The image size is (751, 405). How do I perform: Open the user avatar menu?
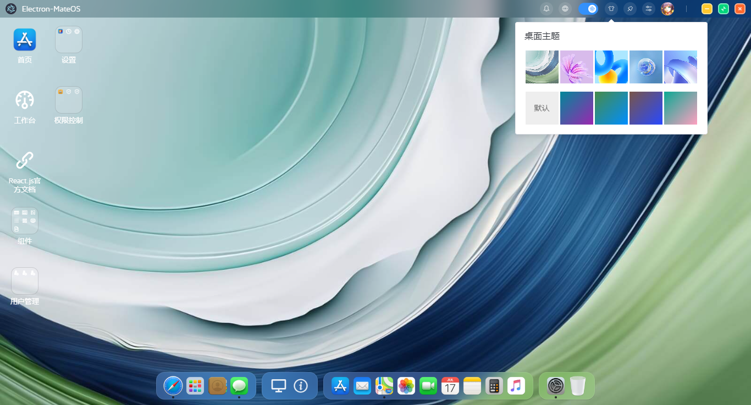[667, 8]
